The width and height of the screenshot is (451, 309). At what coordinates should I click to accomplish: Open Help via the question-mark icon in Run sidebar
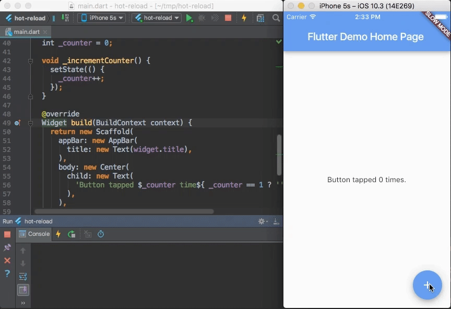[x=7, y=274]
